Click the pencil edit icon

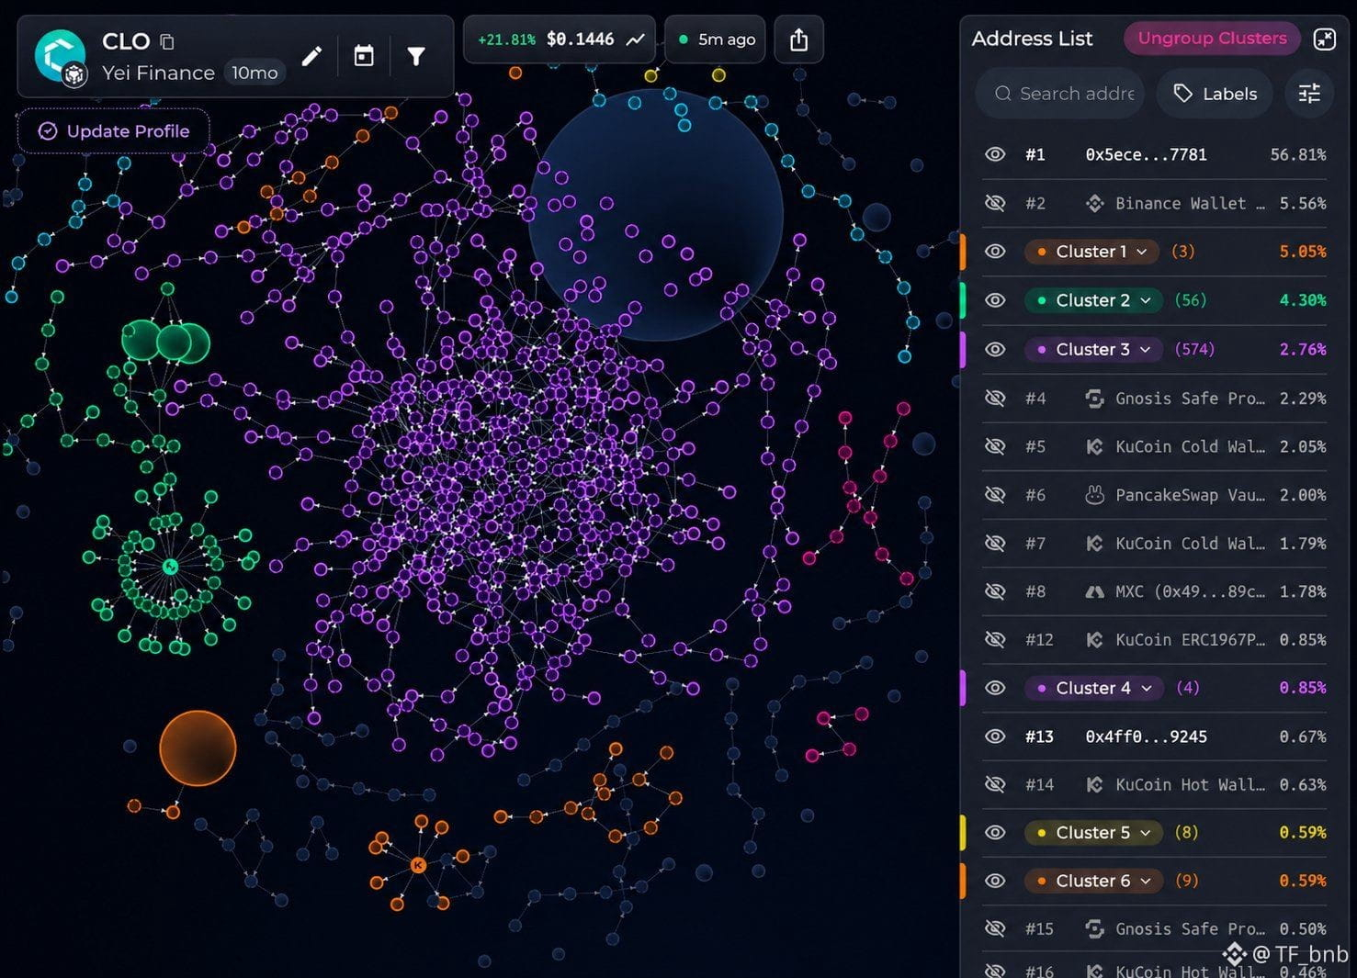coord(311,57)
